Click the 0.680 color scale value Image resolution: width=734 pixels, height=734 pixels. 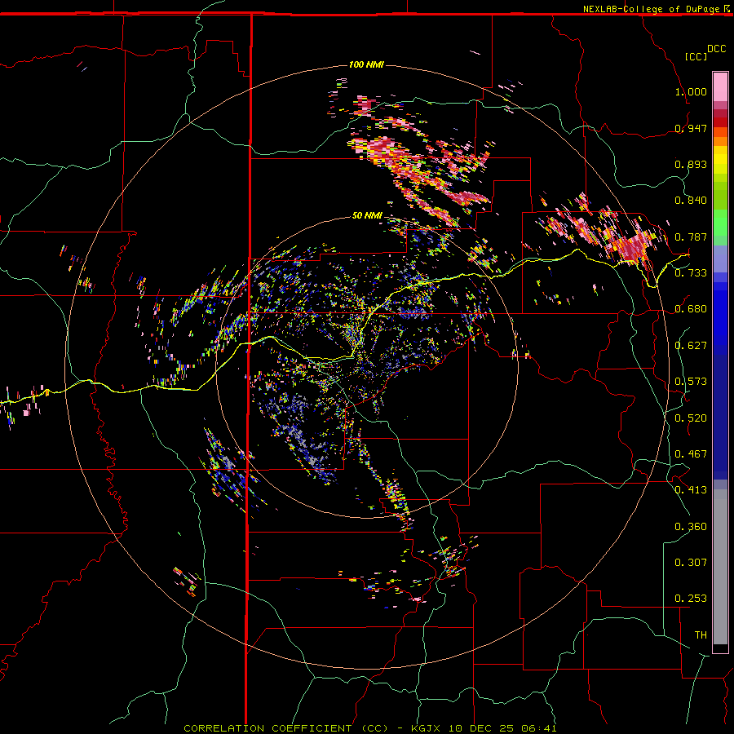click(691, 309)
